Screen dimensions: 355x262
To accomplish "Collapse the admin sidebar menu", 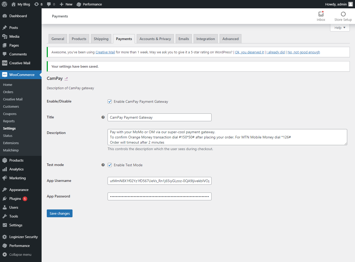I will tap(17, 254).
